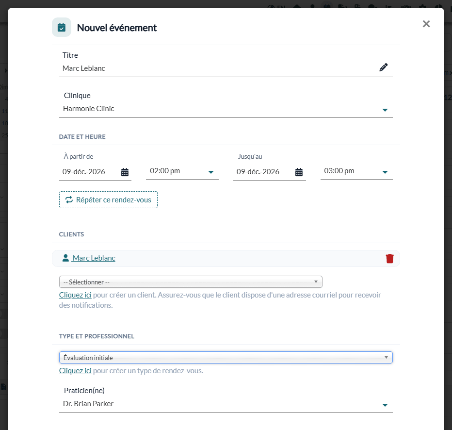
Task: Open the Évaluation initiale appointment type dropdown
Action: [226, 358]
